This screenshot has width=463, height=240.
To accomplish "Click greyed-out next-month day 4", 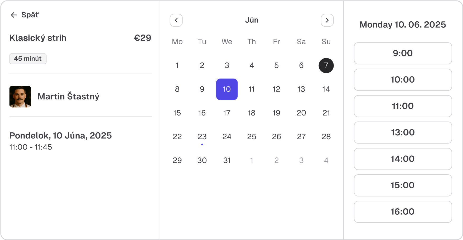I will pos(326,160).
